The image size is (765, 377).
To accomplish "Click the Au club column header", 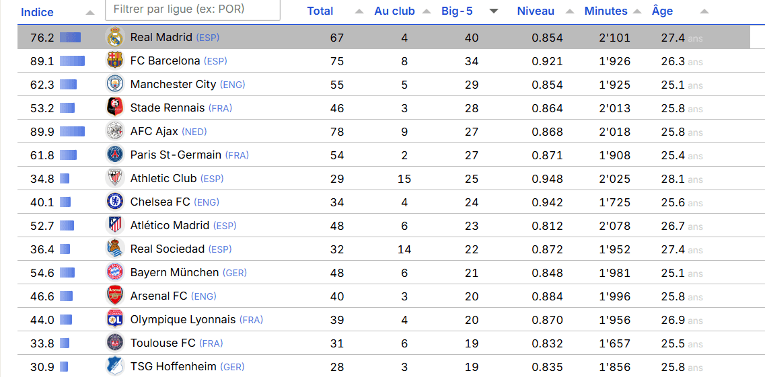I will click(x=395, y=11).
